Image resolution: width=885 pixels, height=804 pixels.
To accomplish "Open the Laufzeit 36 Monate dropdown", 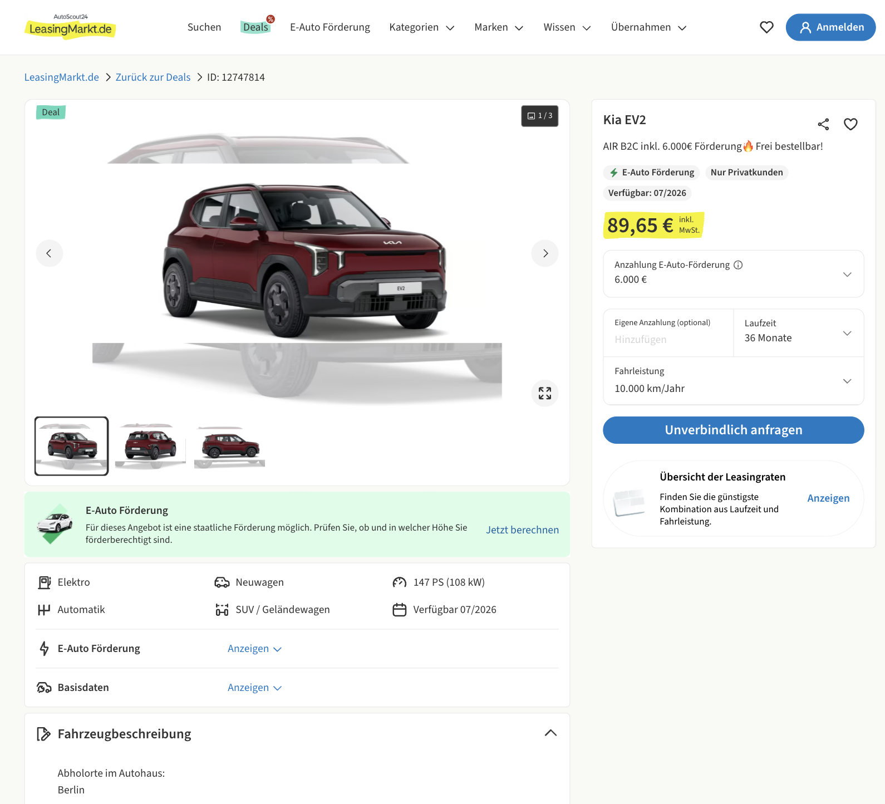I will click(798, 333).
